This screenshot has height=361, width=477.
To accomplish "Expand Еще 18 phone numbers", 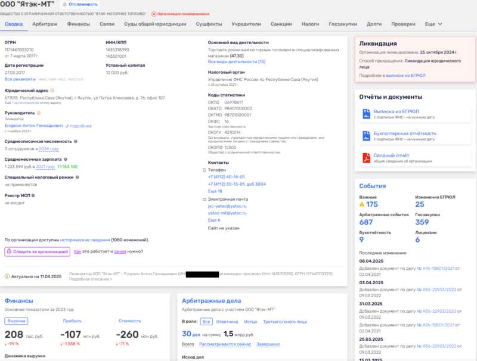I will 215,191.
